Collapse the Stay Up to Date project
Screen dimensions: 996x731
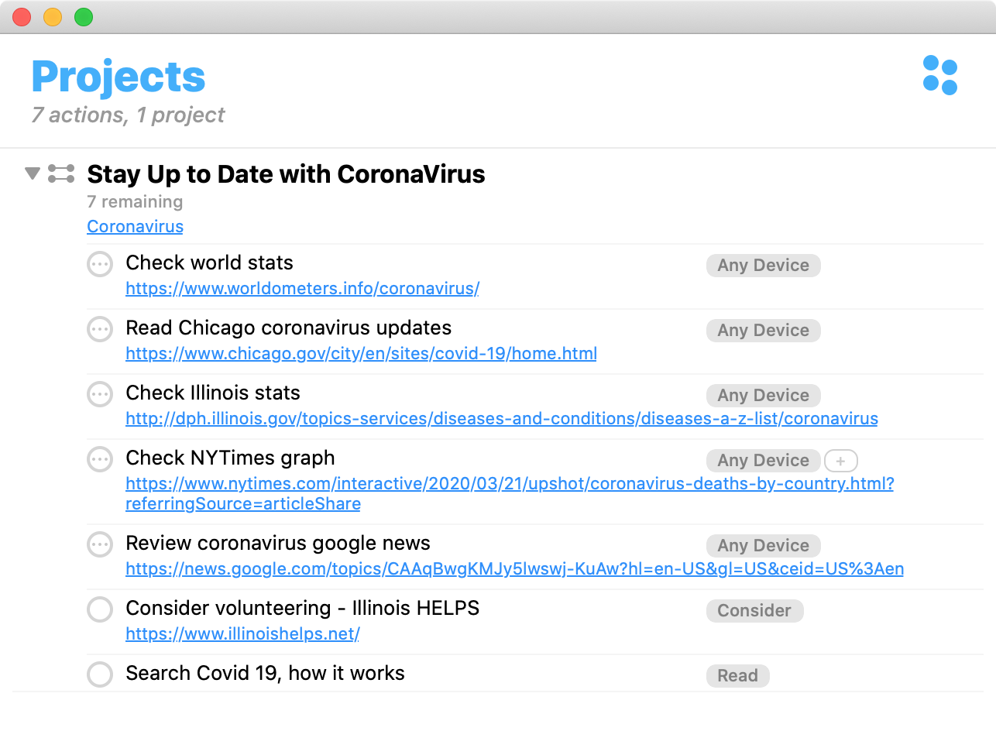pos(32,173)
